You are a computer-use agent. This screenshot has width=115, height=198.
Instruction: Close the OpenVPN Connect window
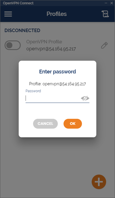112,3
